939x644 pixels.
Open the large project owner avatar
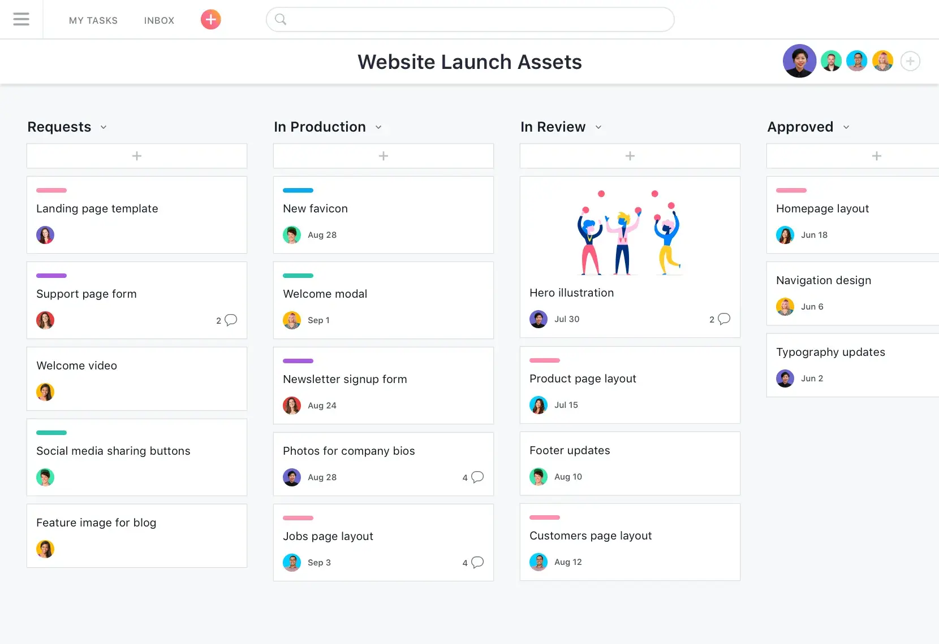click(799, 61)
